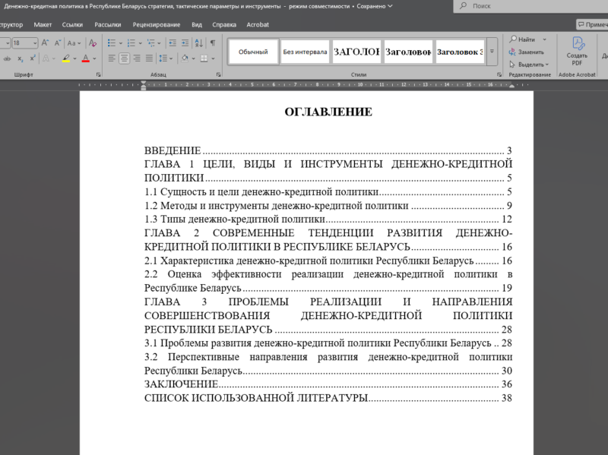The height and width of the screenshot is (455, 608).
Task: Open font color dropdown arrow
Action: (94, 58)
